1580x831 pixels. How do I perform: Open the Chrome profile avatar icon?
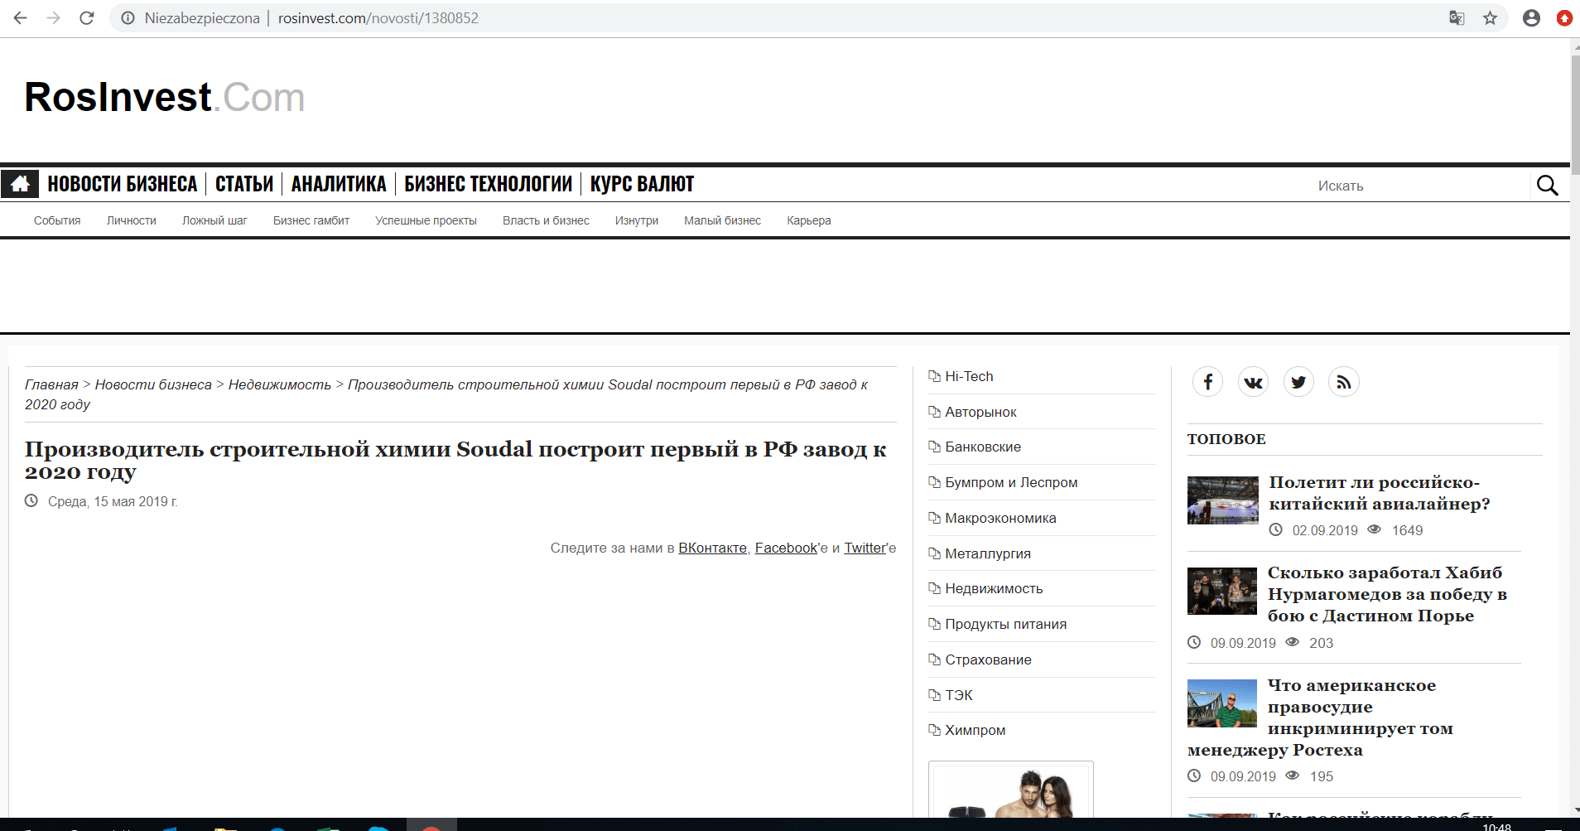click(1531, 18)
